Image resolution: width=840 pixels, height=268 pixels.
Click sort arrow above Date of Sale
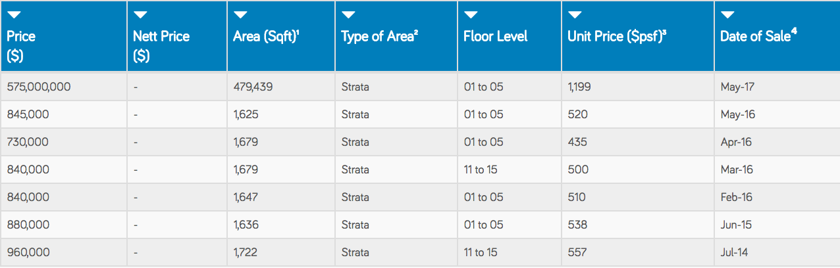727,15
